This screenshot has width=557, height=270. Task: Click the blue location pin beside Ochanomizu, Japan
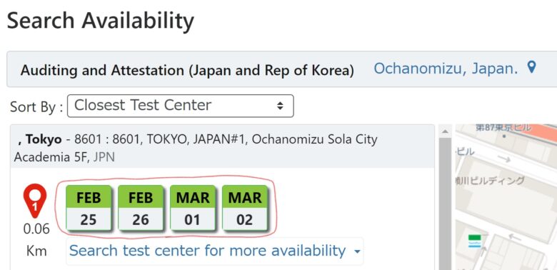coord(531,67)
